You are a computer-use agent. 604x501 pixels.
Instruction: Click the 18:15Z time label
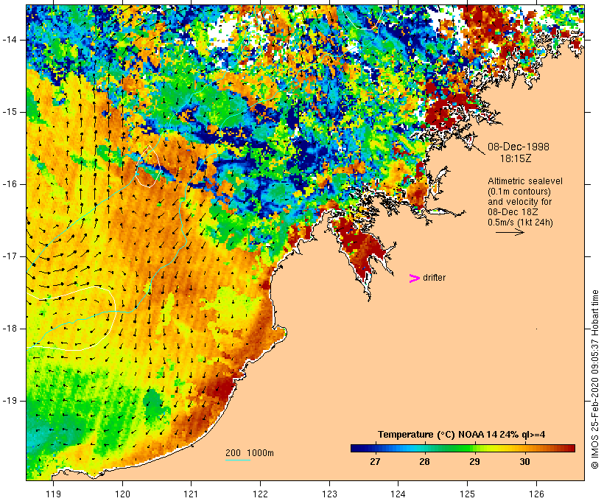coord(516,158)
